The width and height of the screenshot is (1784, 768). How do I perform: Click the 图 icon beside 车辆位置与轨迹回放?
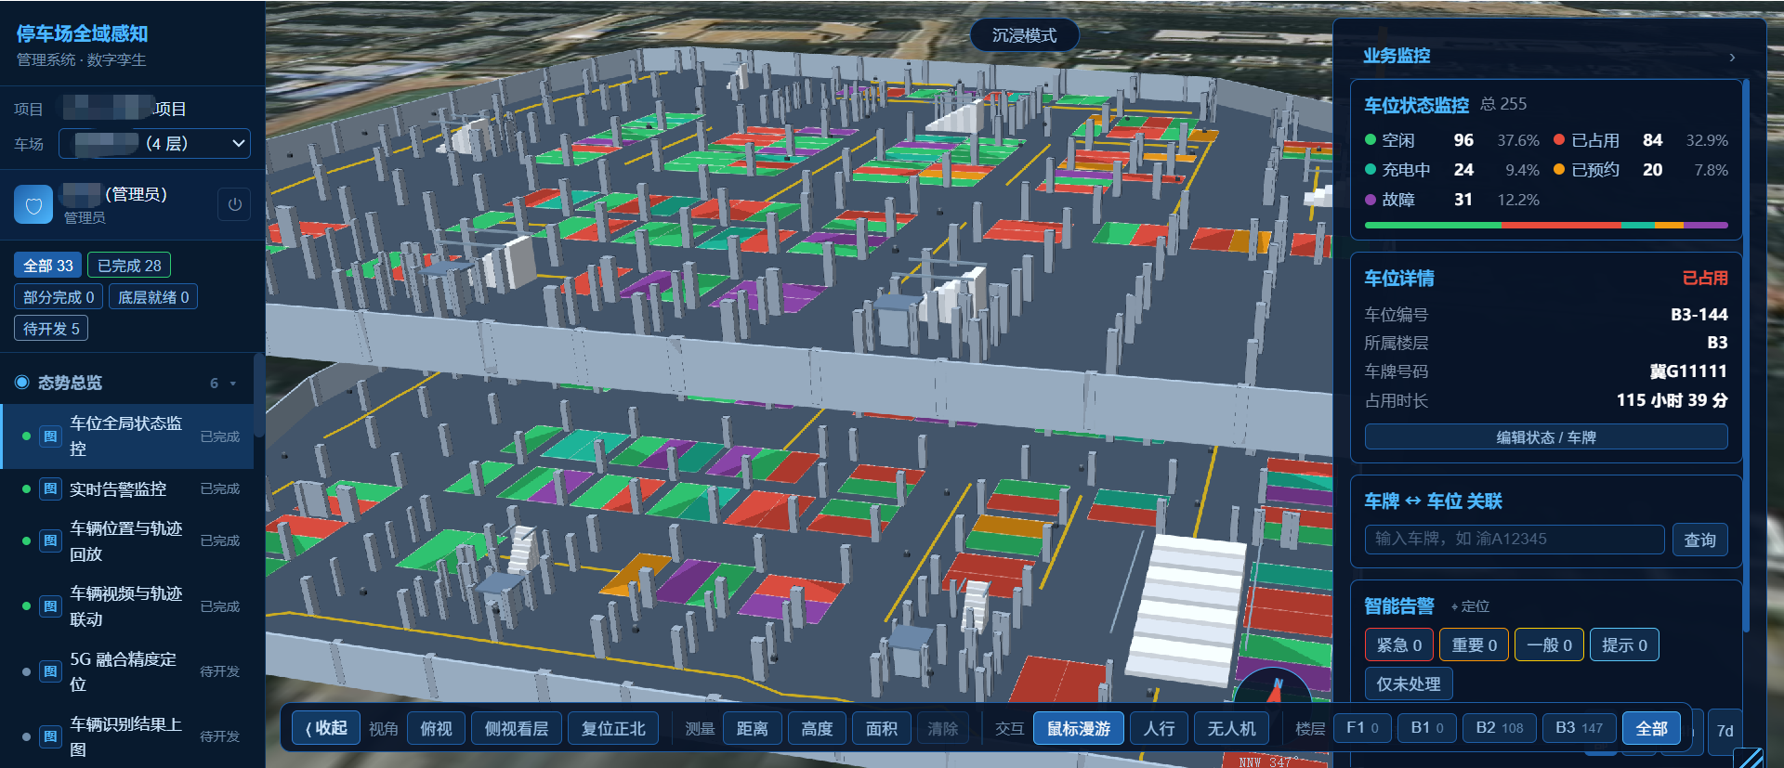pos(50,540)
